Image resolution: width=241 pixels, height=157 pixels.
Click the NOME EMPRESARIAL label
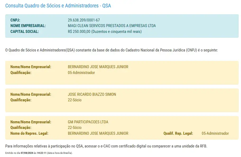28,26
